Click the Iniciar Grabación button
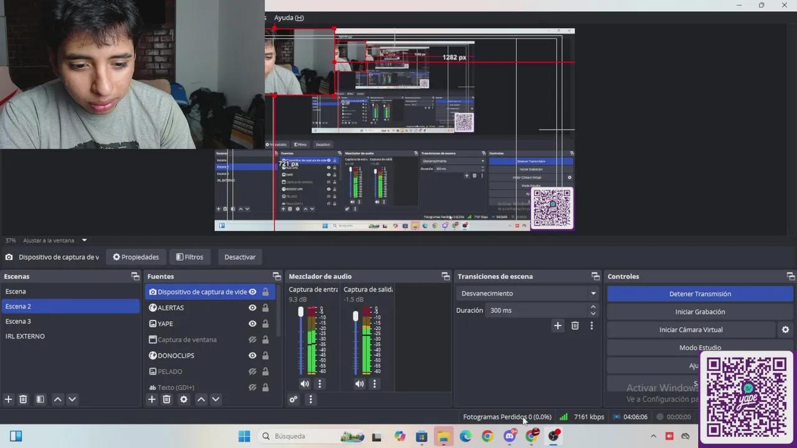The image size is (797, 448). pyautogui.click(x=700, y=312)
